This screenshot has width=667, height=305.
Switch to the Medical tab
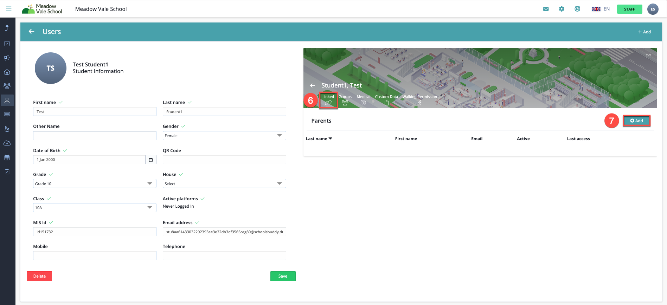[363, 100]
